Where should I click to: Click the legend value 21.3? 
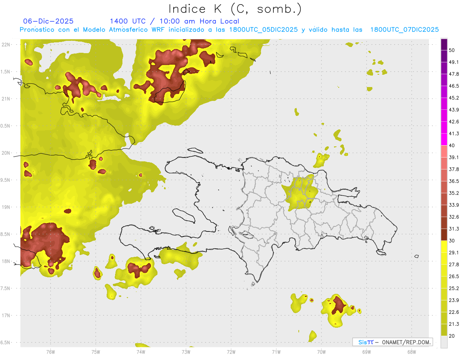point(454,324)
